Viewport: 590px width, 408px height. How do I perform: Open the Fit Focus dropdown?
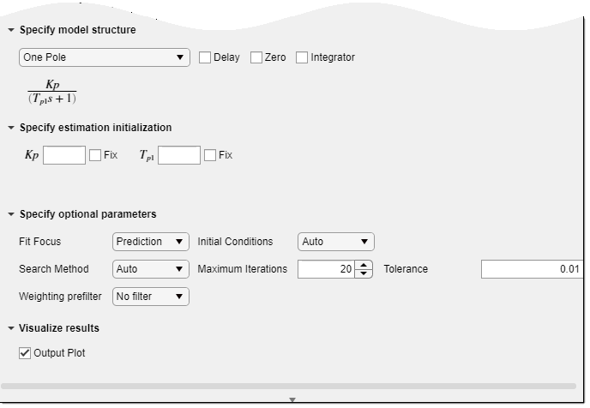[x=151, y=242]
